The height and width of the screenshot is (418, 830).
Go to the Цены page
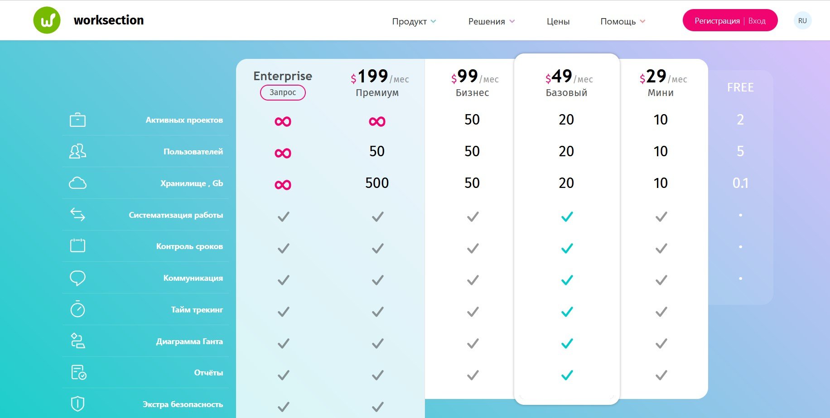558,21
